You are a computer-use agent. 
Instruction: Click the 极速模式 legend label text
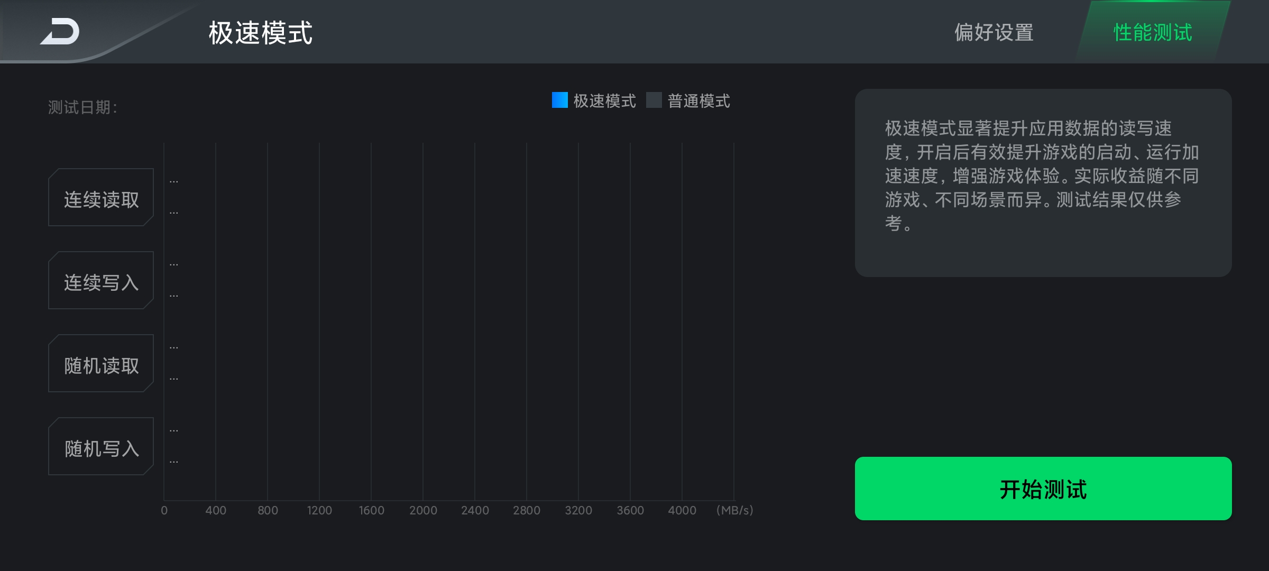tap(605, 100)
